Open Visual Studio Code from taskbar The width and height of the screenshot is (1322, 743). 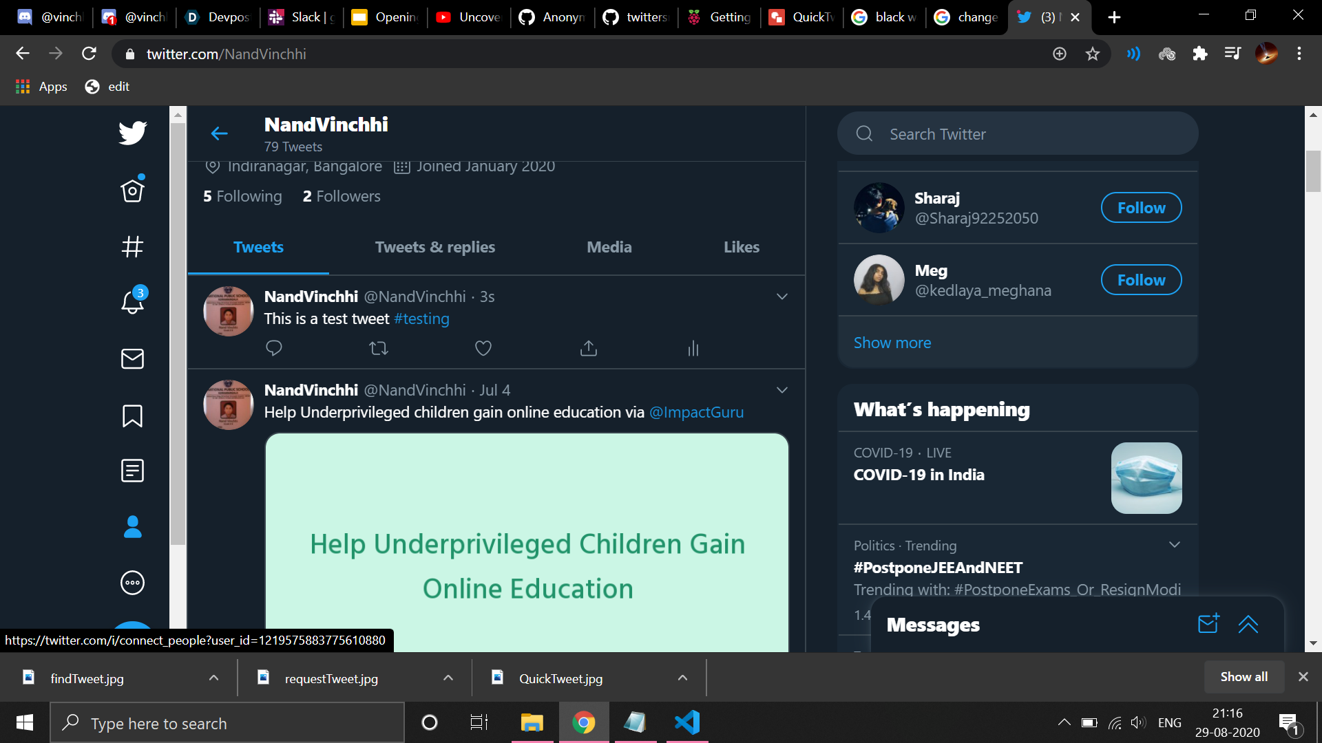point(687,722)
